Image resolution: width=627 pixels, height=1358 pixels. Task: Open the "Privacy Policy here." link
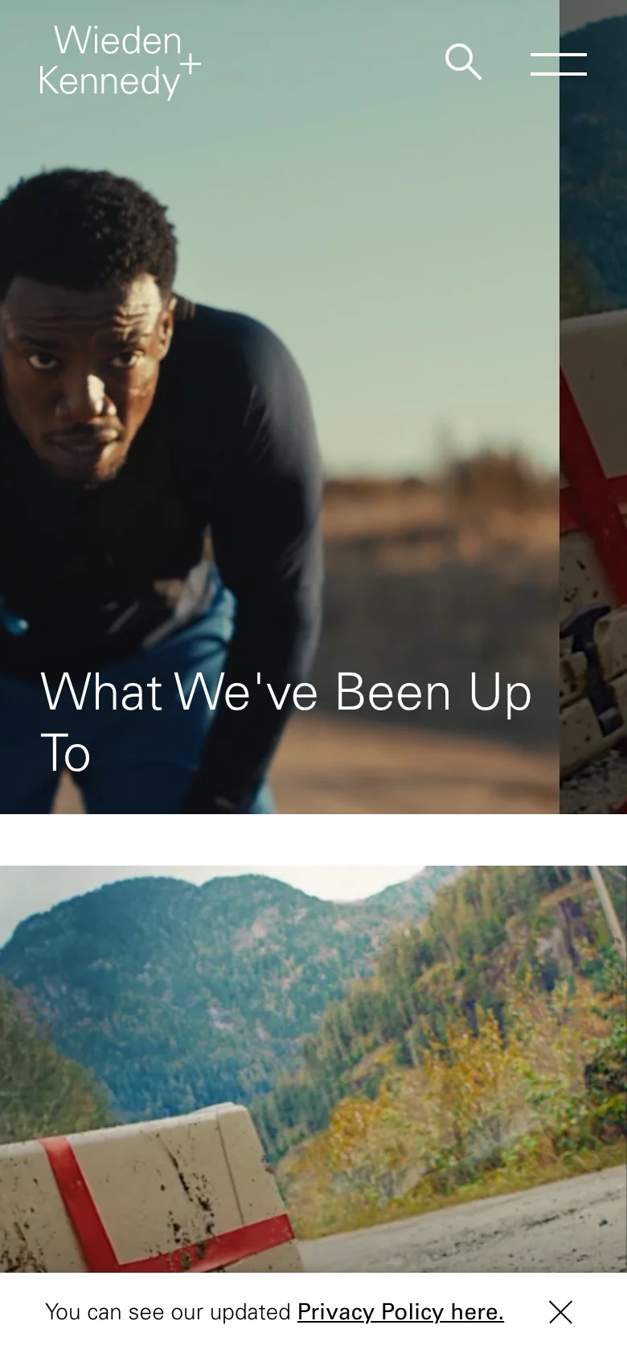point(400,1312)
